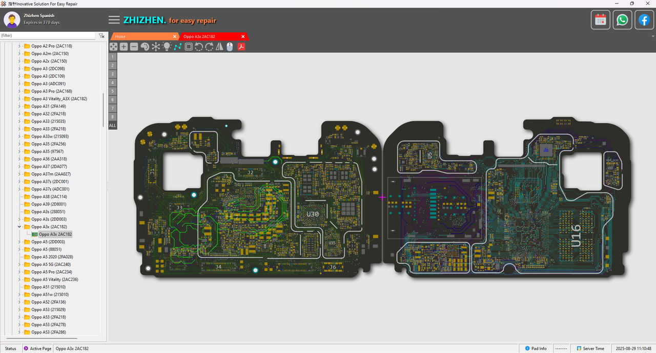Select Oppo A35 (97567) tree row
Image resolution: width=656 pixels, height=353 pixels.
point(47,151)
